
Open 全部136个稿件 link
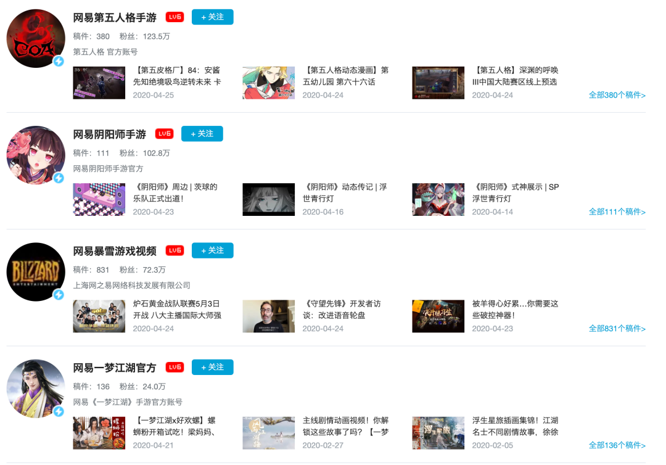click(617, 445)
